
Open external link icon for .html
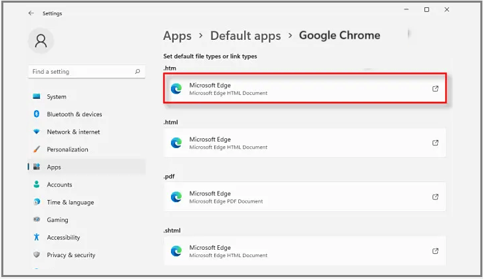click(435, 143)
